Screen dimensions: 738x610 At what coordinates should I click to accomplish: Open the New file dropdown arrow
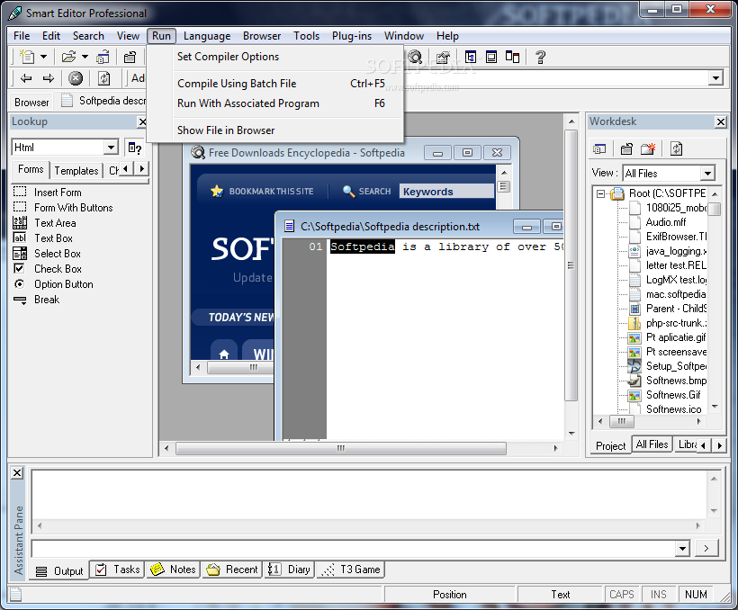[44, 57]
